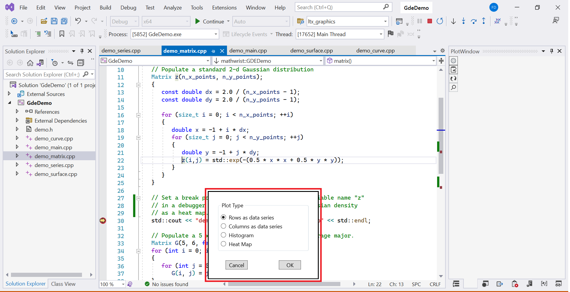Image resolution: width=570 pixels, height=292 pixels.
Task: Open the Main Thread dropdown
Action: point(340,34)
